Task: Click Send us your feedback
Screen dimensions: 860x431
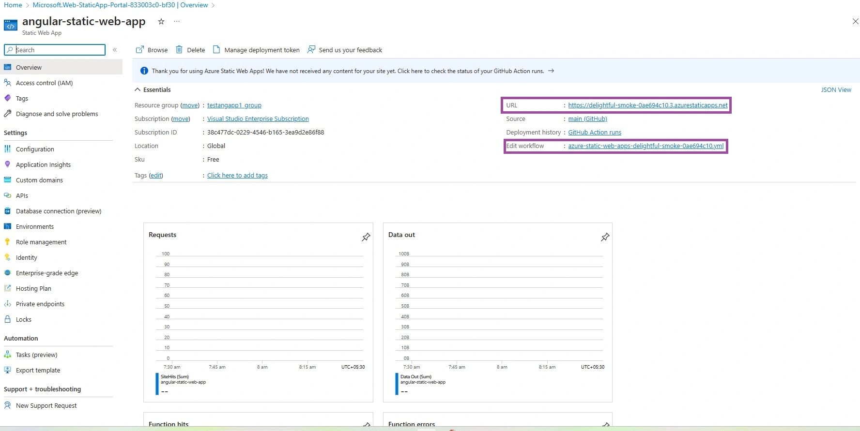Action: coord(345,50)
